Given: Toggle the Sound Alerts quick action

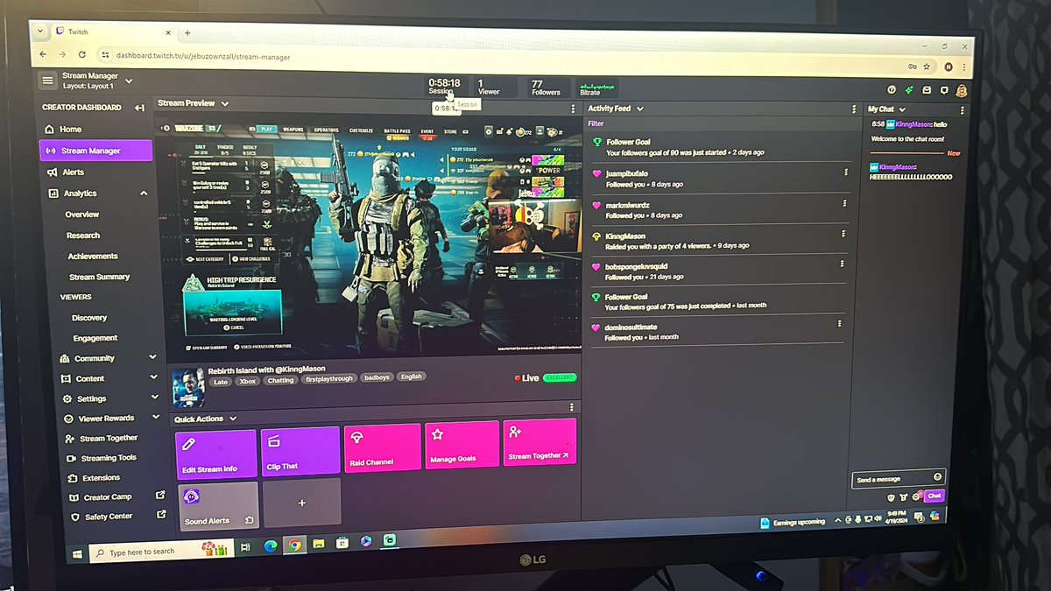Looking at the screenshot, I should (x=218, y=505).
